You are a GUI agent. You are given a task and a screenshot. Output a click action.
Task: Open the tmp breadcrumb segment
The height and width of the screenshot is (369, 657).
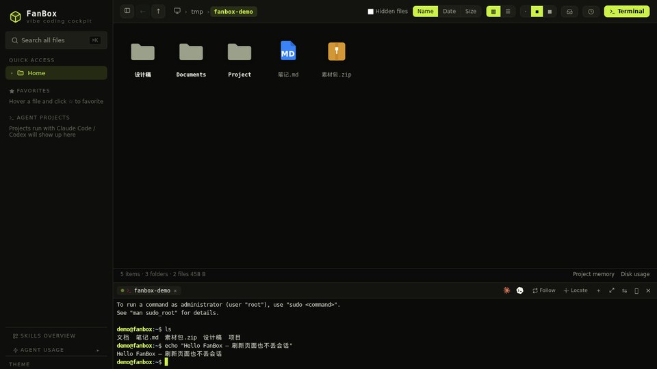click(x=197, y=12)
